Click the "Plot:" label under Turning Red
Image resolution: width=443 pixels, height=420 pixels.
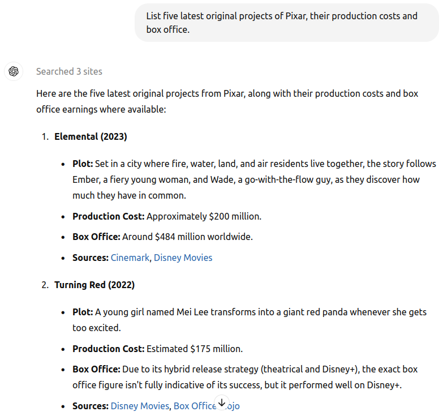(83, 312)
